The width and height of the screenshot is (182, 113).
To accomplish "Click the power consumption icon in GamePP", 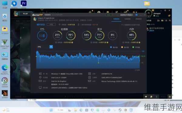I will [x=59, y=25].
